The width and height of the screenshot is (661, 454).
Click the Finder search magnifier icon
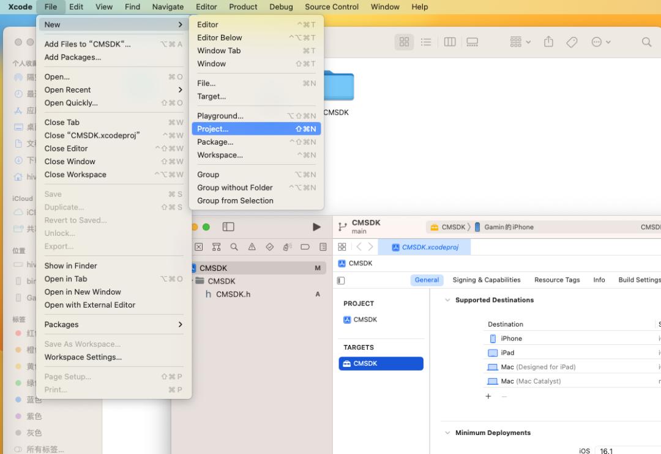tap(646, 42)
